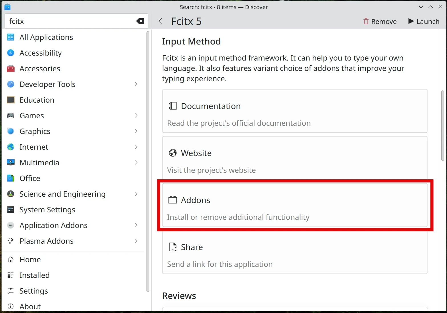447x313 pixels.
Task: Click the Multimedia monitor icon
Action: coord(11,162)
